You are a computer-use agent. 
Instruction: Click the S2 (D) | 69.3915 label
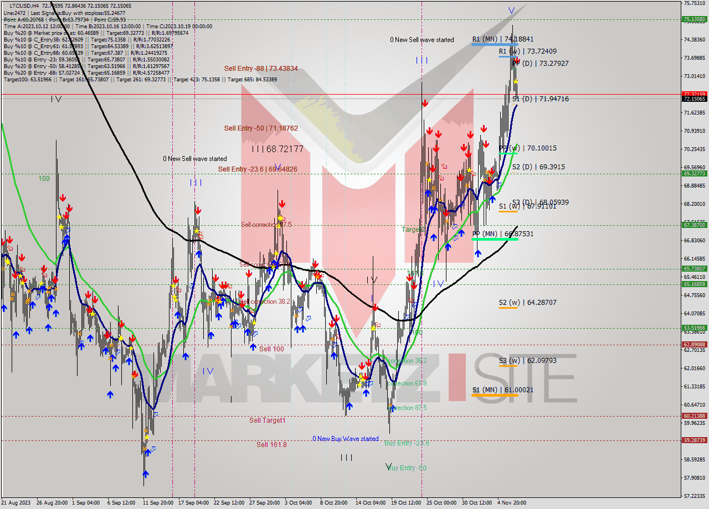click(x=538, y=167)
